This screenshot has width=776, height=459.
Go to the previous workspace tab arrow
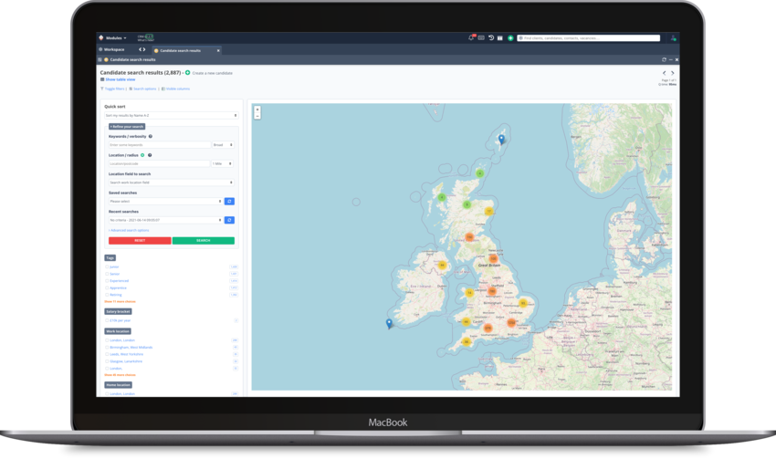(x=140, y=49)
